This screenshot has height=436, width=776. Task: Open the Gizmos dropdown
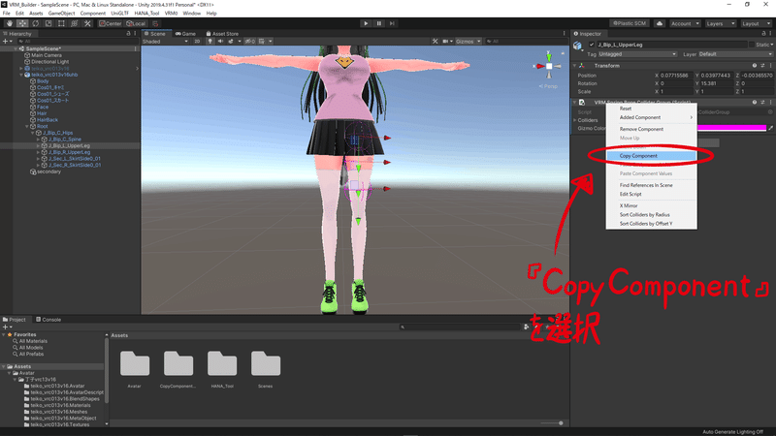[469, 42]
